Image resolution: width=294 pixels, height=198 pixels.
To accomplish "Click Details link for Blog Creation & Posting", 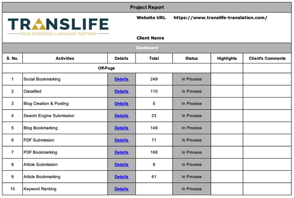I will click(121, 104).
